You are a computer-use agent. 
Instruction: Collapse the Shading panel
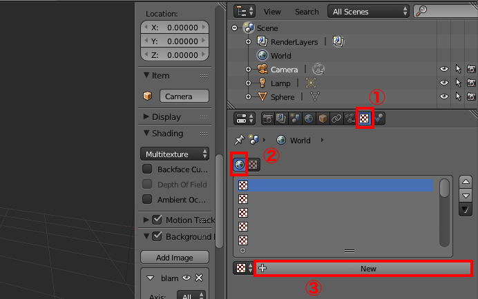[x=146, y=133]
